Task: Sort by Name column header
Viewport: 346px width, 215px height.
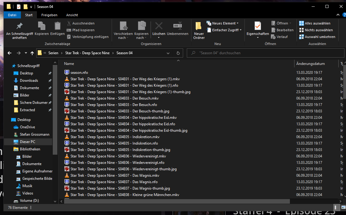Action: tap(69, 64)
